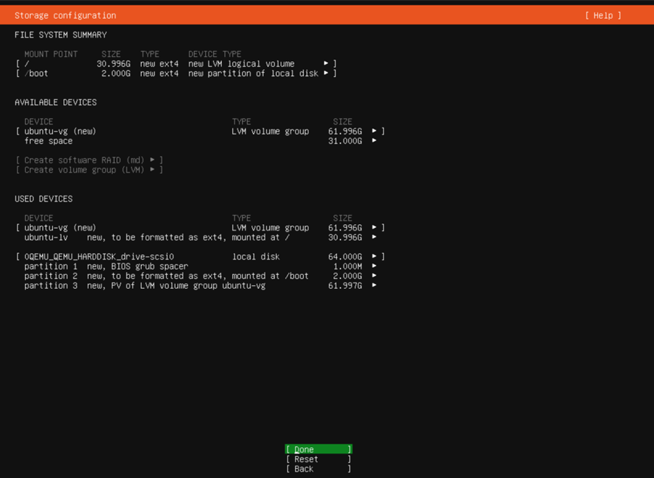Select QEMU_HARDDISK_drive-scsi0 disk entry
The height and width of the screenshot is (478, 654).
click(99, 257)
